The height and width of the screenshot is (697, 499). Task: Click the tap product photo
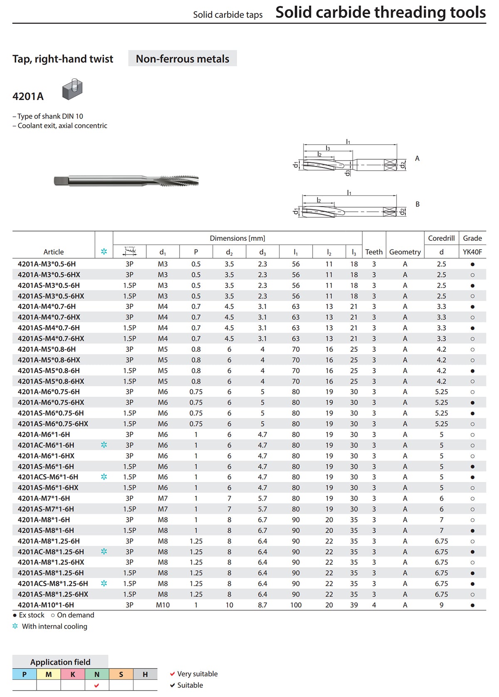click(126, 181)
